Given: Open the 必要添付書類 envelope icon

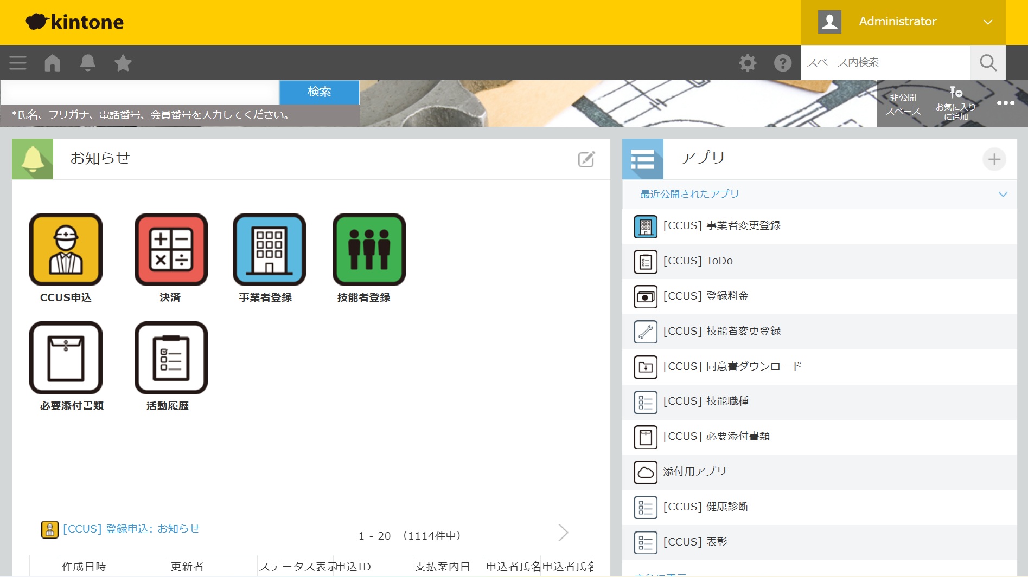Looking at the screenshot, I should [66, 358].
